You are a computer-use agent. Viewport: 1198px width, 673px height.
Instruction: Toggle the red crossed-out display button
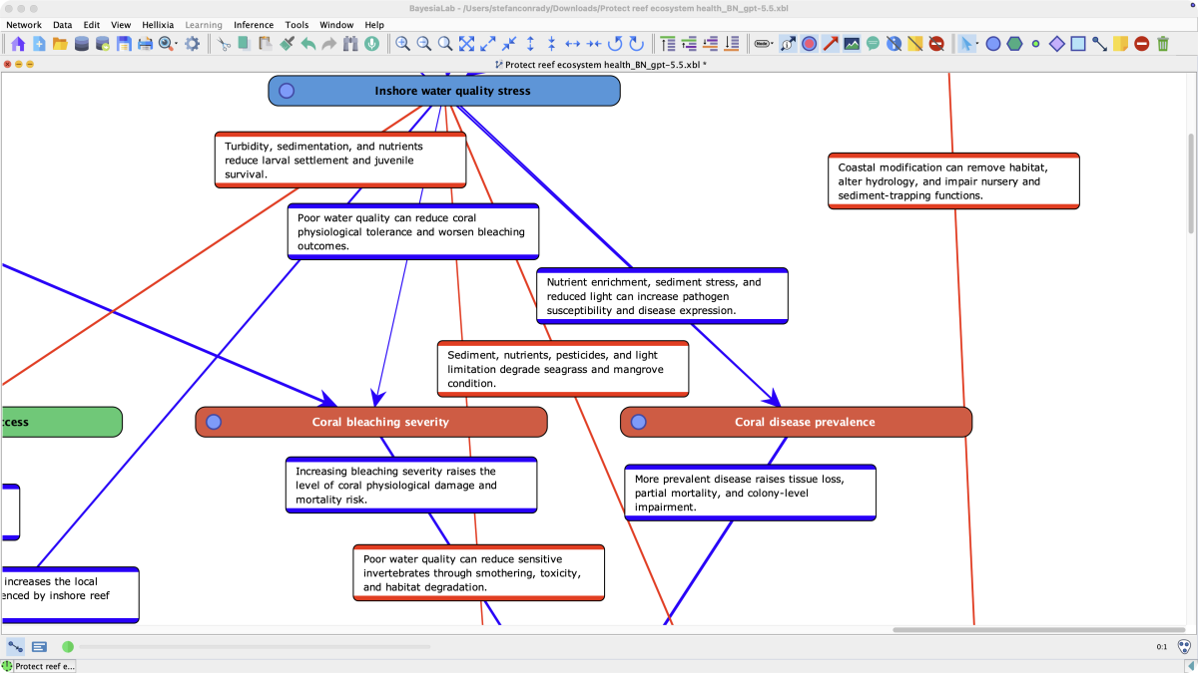(935, 44)
